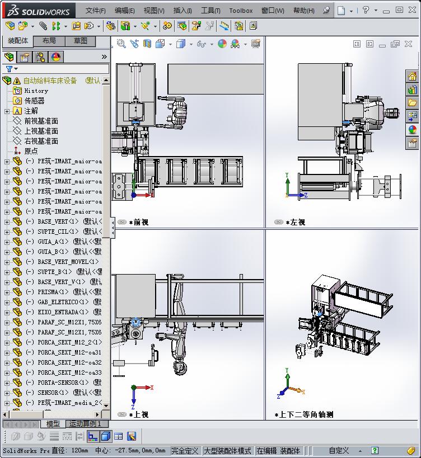
Task: Open the DisplayManager tab icon
Action: (x=55, y=57)
